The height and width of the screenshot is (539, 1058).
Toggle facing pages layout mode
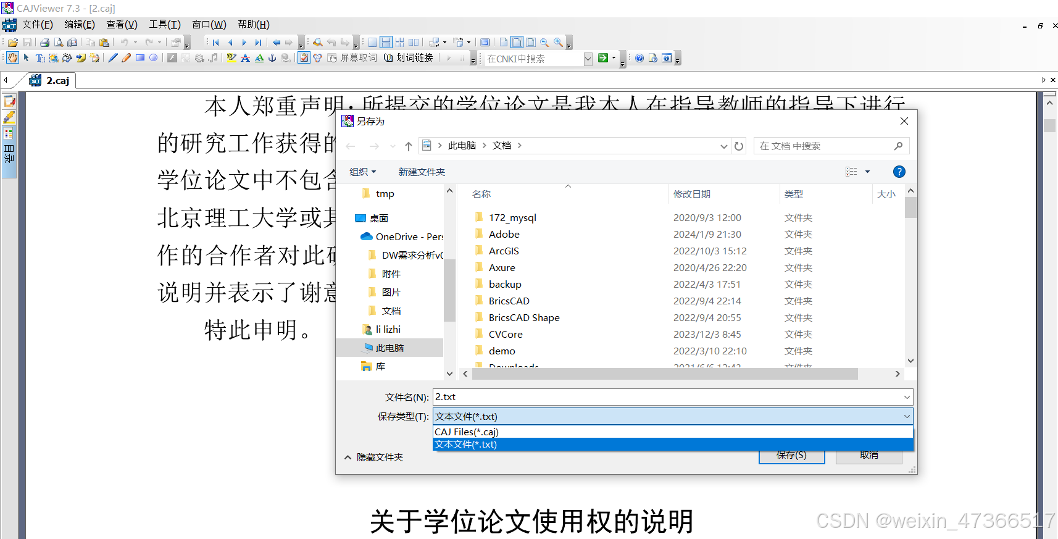point(414,42)
